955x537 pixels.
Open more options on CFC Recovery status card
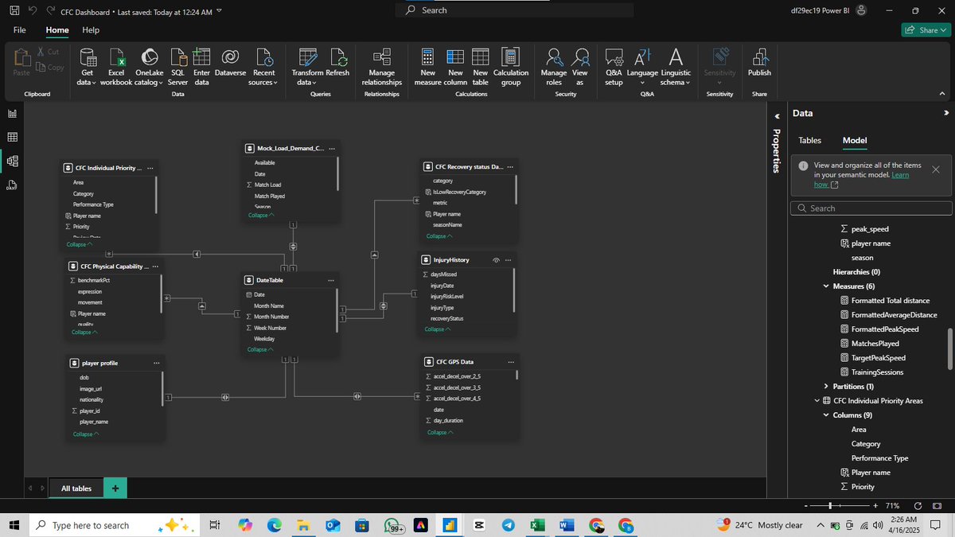(510, 167)
